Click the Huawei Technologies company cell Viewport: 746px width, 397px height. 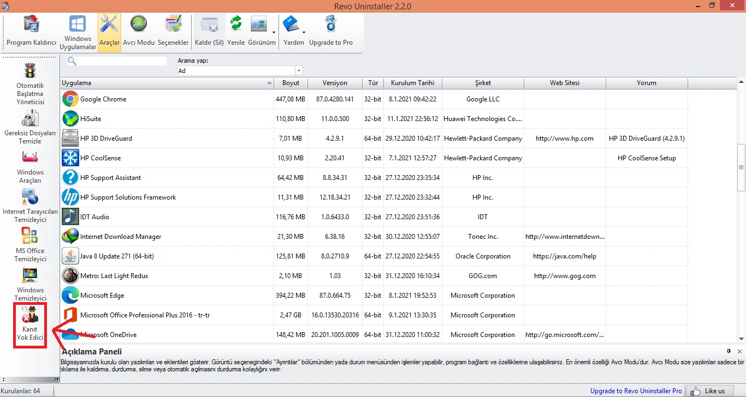click(483, 119)
